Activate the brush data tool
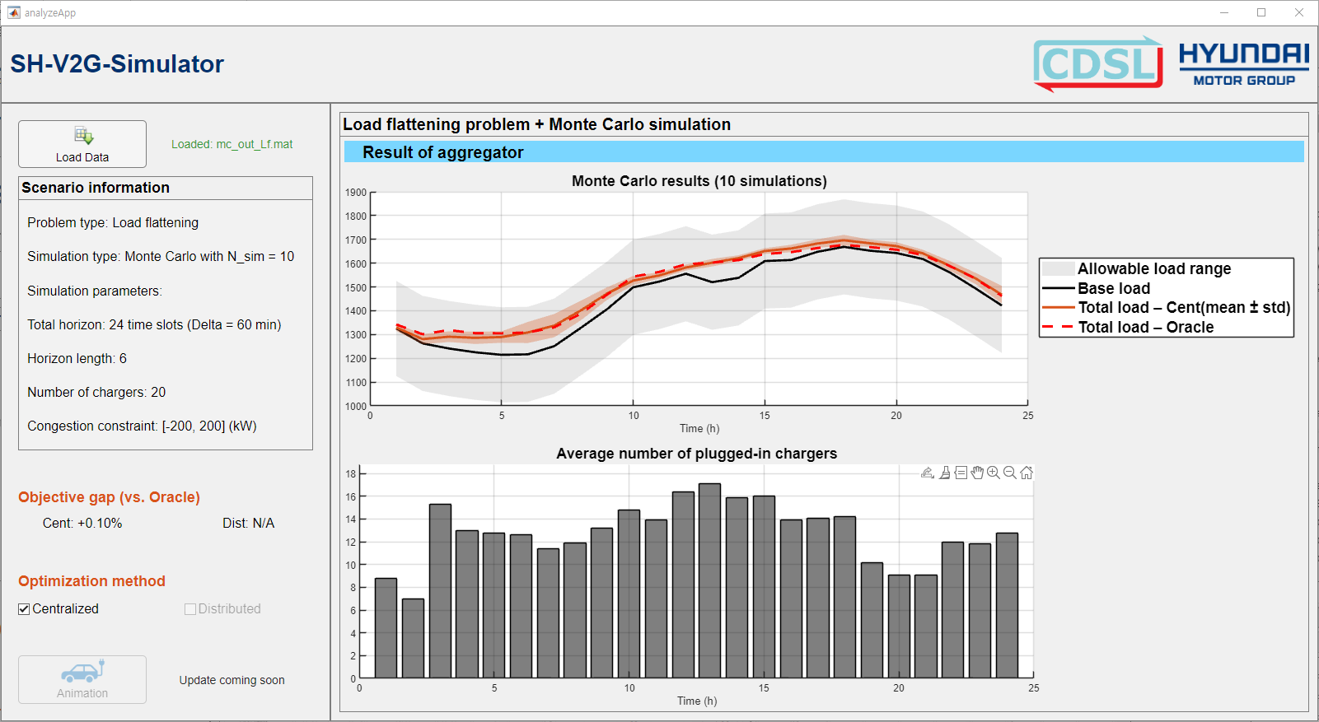 click(945, 473)
